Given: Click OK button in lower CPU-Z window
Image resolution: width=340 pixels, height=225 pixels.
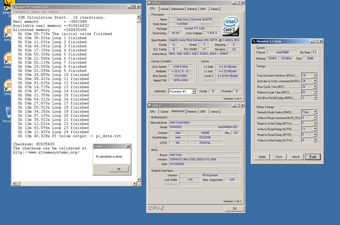Looking at the screenshot, I should 235,209.
